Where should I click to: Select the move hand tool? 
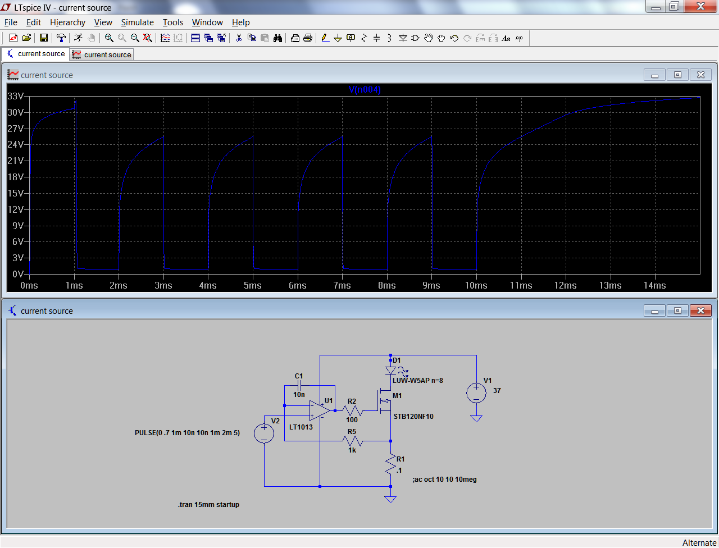[x=429, y=38]
